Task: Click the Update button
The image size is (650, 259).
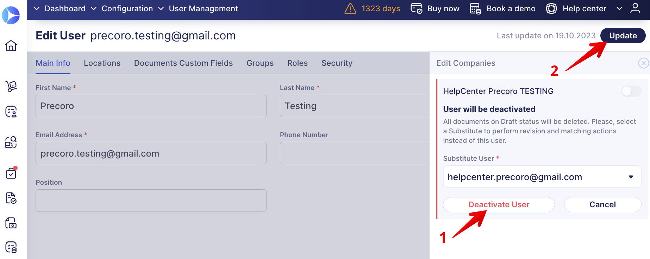Action: [x=623, y=36]
